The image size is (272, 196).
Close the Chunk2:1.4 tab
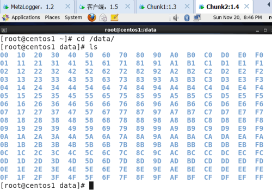(x=246, y=7)
